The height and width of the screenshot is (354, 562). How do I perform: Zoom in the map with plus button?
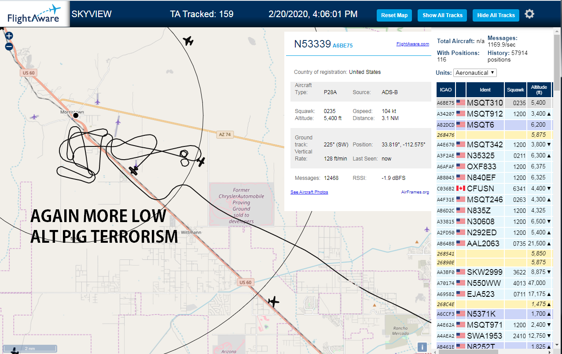[x=9, y=36]
